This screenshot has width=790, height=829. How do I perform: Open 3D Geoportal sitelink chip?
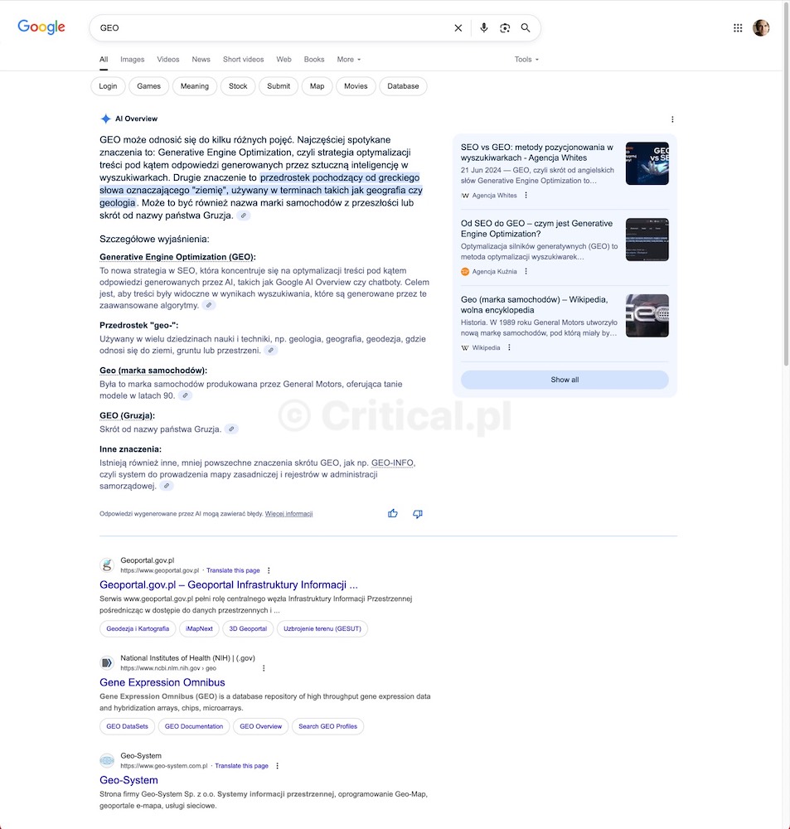(x=248, y=628)
